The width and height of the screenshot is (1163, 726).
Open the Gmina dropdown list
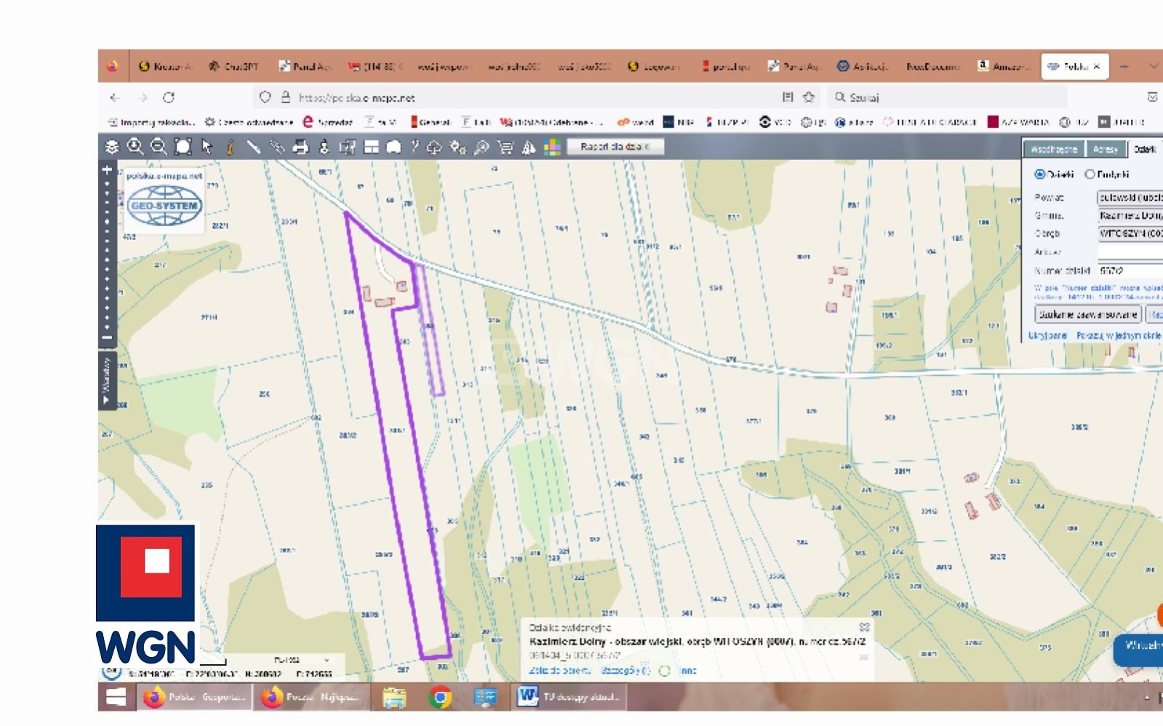1130,216
